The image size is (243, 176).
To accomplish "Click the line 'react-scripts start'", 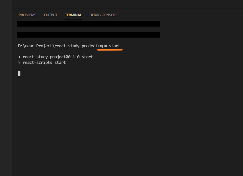I will 44,63.
